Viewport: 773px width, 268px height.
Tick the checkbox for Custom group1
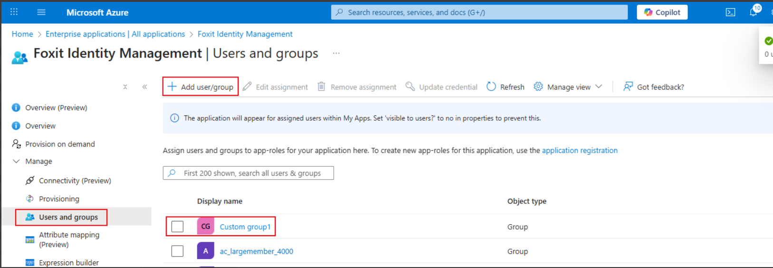[x=177, y=227]
